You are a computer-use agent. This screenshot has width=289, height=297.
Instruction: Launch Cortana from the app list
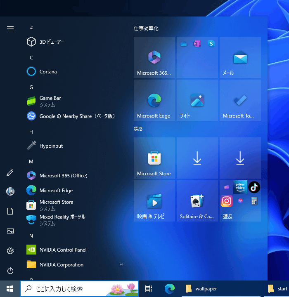(x=74, y=72)
